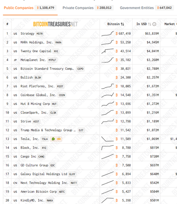This screenshot has height=204, width=177.
Task: Click the RIOT ticker badge
Action: (60, 86)
